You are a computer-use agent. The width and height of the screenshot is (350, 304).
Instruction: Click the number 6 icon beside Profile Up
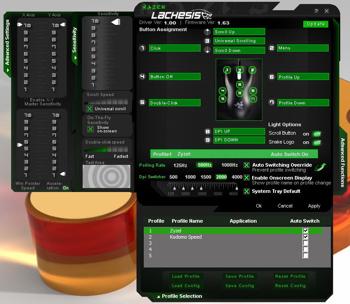272,77
